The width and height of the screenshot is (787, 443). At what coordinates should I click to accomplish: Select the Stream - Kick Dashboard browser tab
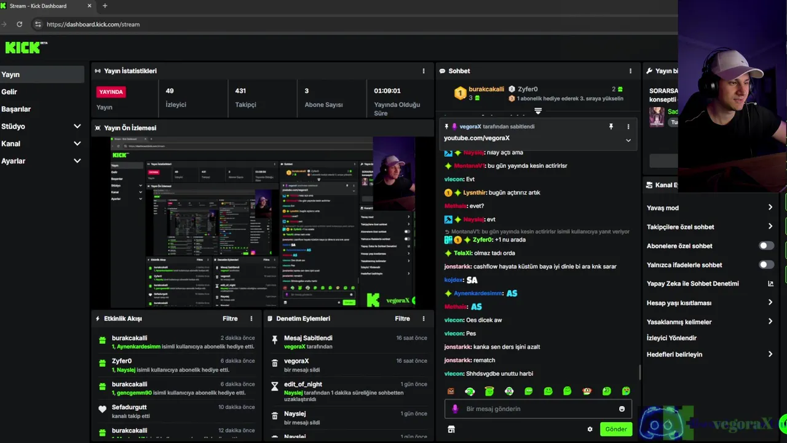pyautogui.click(x=46, y=6)
